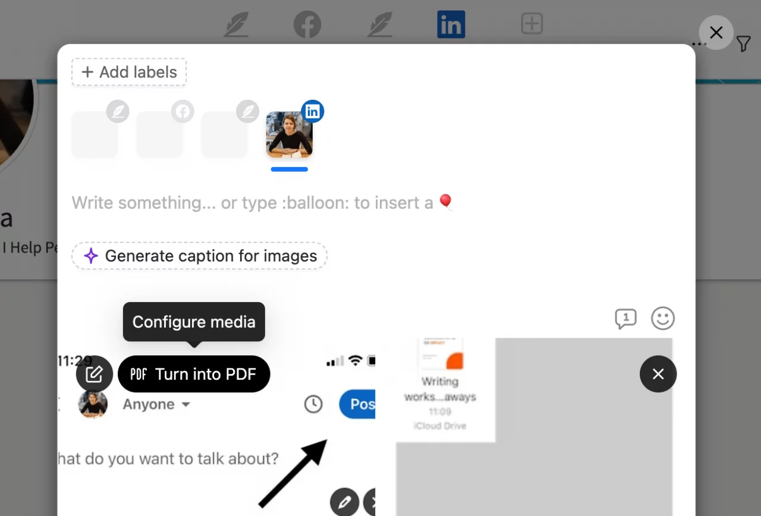The image size is (761, 516).
Task: Click the Add labels button
Action: tap(128, 71)
